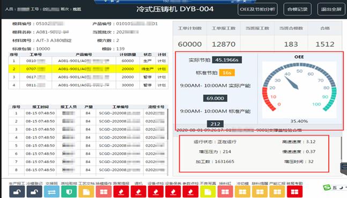Viewport: 347px width, 198px height.
Task: Open the 产能汇报 capacity report tool
Action: pyautogui.click(x=277, y=192)
